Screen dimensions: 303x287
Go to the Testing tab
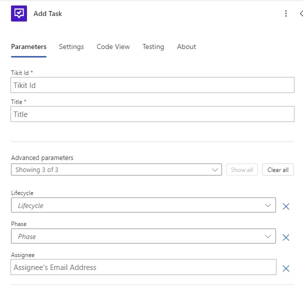[x=153, y=47]
